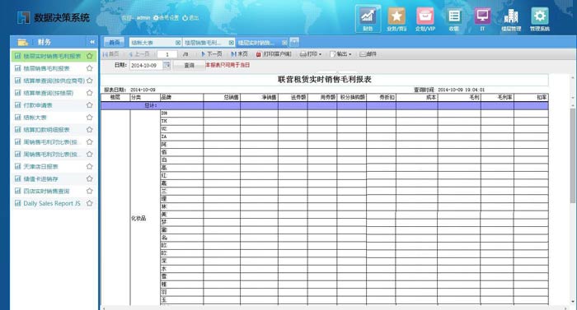Switch to the 首页 tab
This screenshot has height=310, width=577.
coord(115,42)
